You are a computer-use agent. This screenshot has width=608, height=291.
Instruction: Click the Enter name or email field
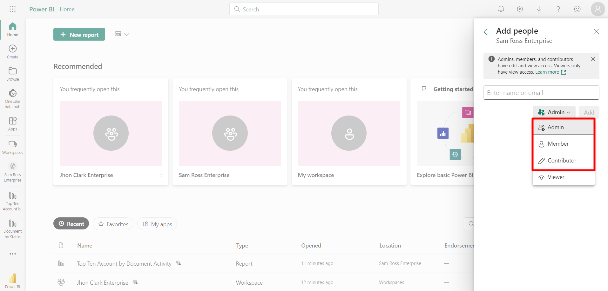click(541, 92)
